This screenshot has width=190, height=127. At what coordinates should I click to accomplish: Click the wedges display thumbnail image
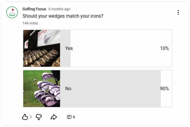(x=42, y=49)
